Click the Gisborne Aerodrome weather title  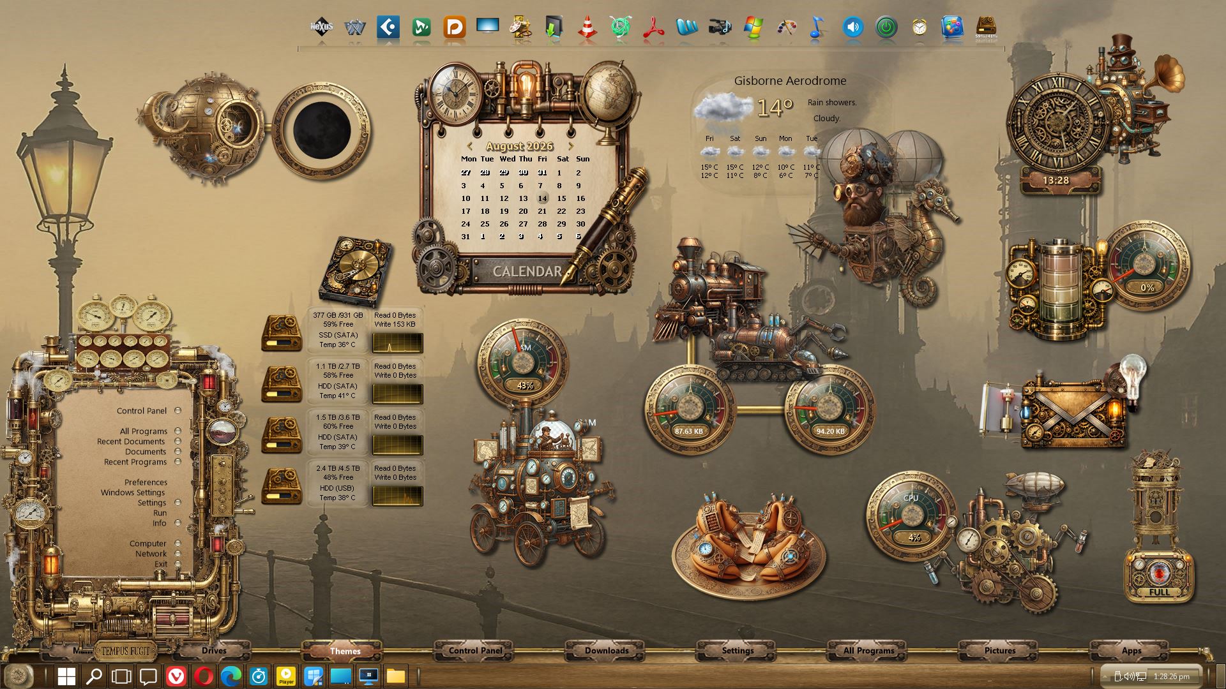(790, 81)
